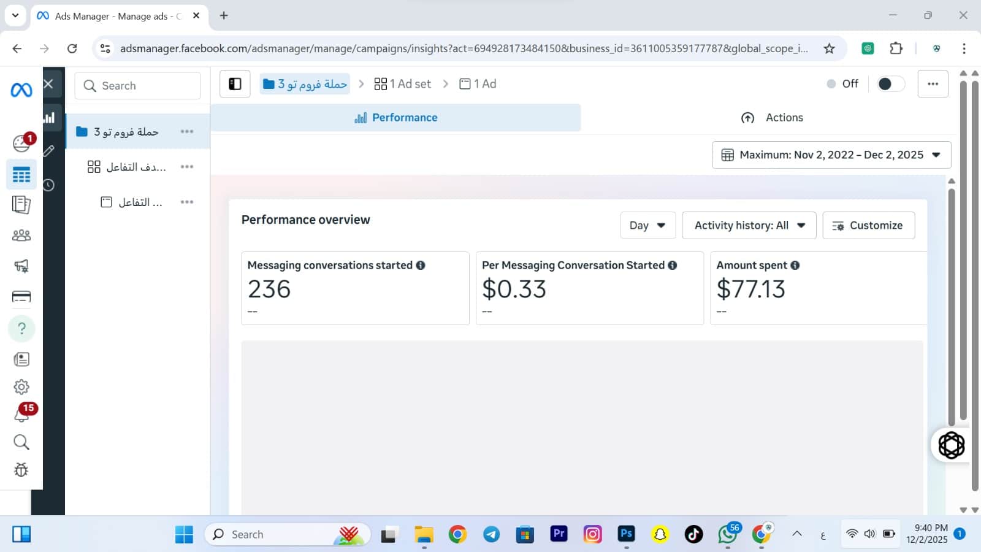This screenshot has width=981, height=552.
Task: Switch to the Actions tab
Action: [x=772, y=118]
